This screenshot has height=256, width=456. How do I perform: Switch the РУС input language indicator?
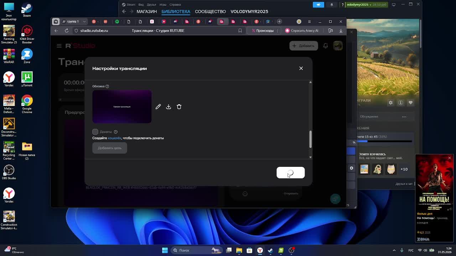(411, 250)
